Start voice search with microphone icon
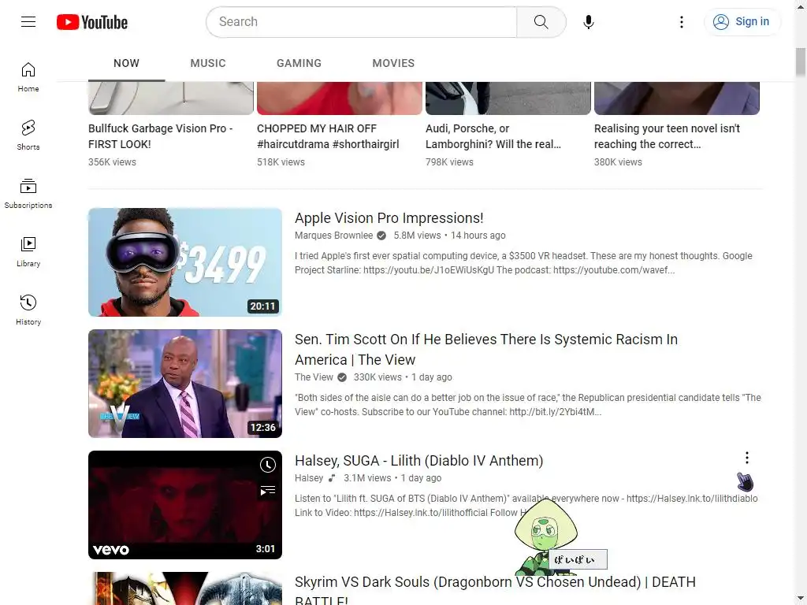807x605 pixels. pos(589,21)
